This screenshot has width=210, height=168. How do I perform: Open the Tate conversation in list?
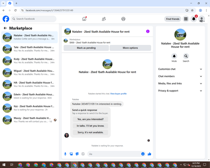[29, 49]
